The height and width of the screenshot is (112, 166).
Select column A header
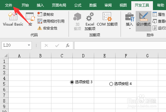(x=19, y=56)
